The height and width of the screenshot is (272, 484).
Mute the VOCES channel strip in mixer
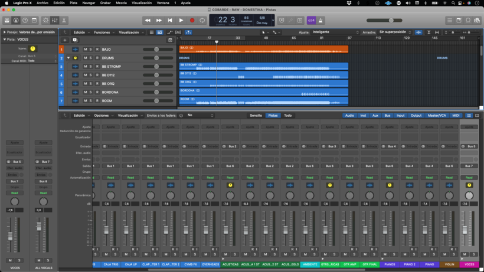pyautogui.click(x=465, y=254)
